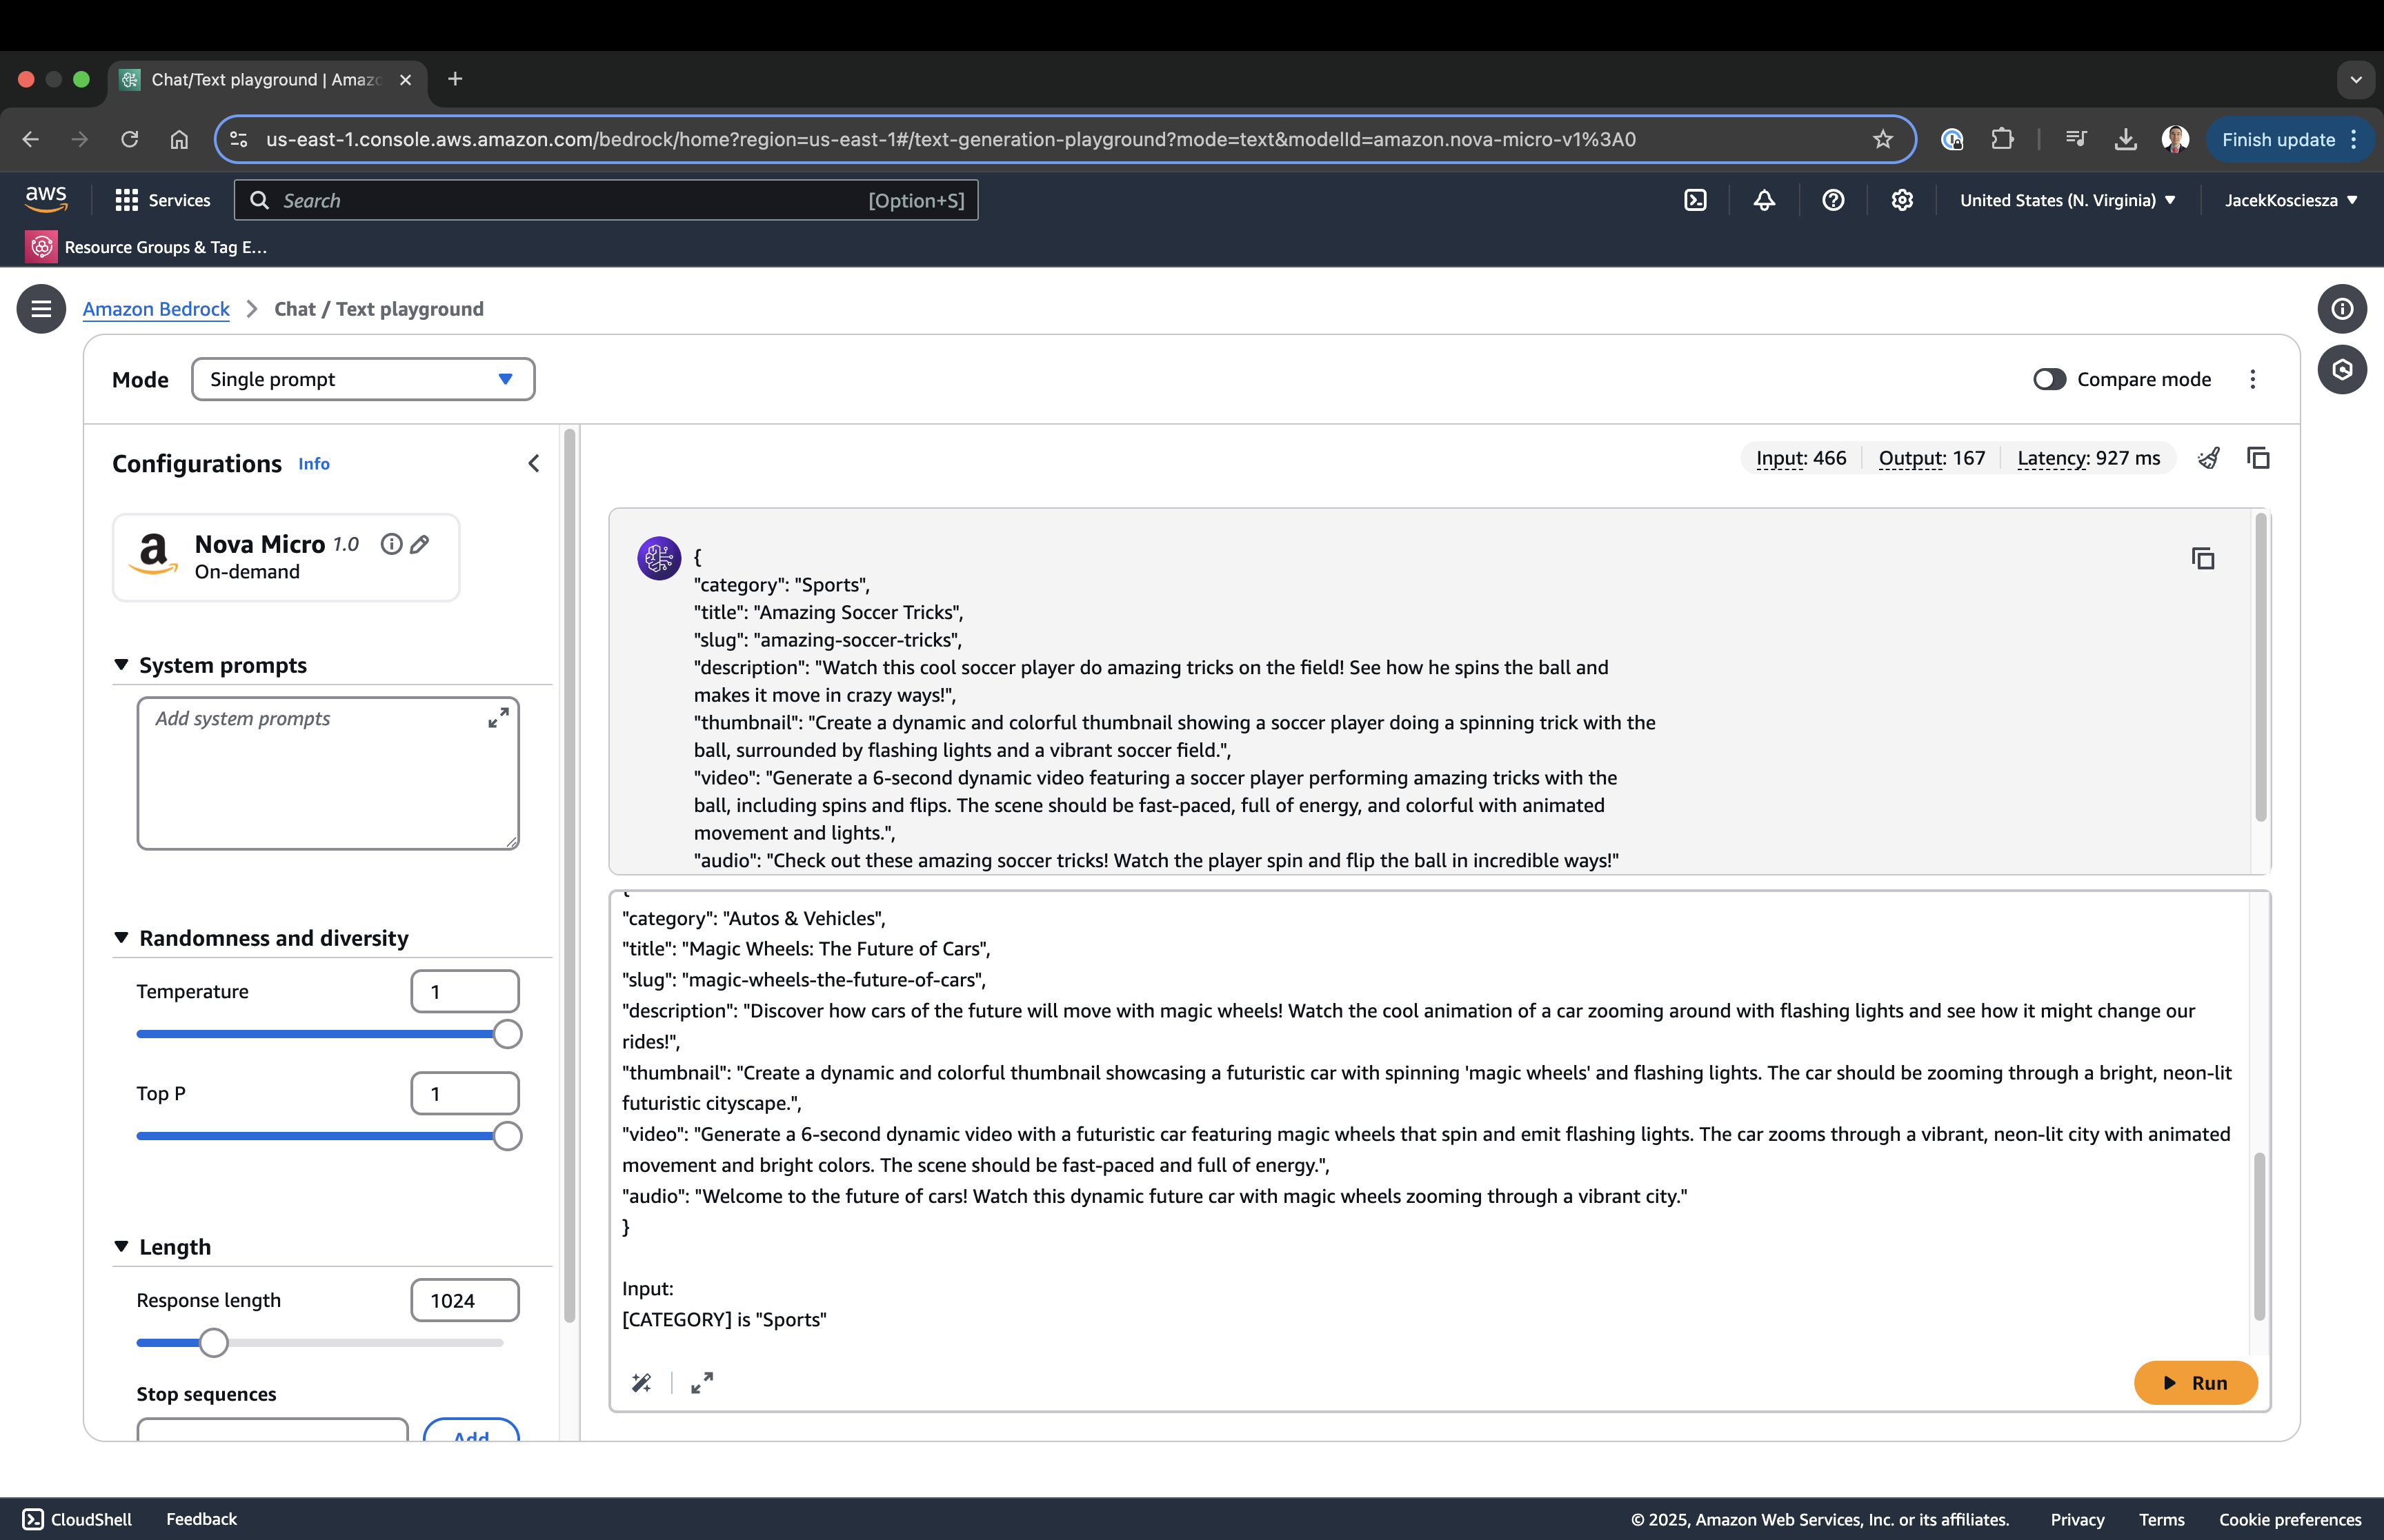Collapse Randomness and diversity section
The image size is (2384, 1540).
(121, 938)
